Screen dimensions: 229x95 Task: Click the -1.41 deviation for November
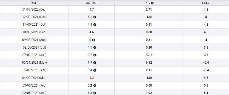[149, 17]
